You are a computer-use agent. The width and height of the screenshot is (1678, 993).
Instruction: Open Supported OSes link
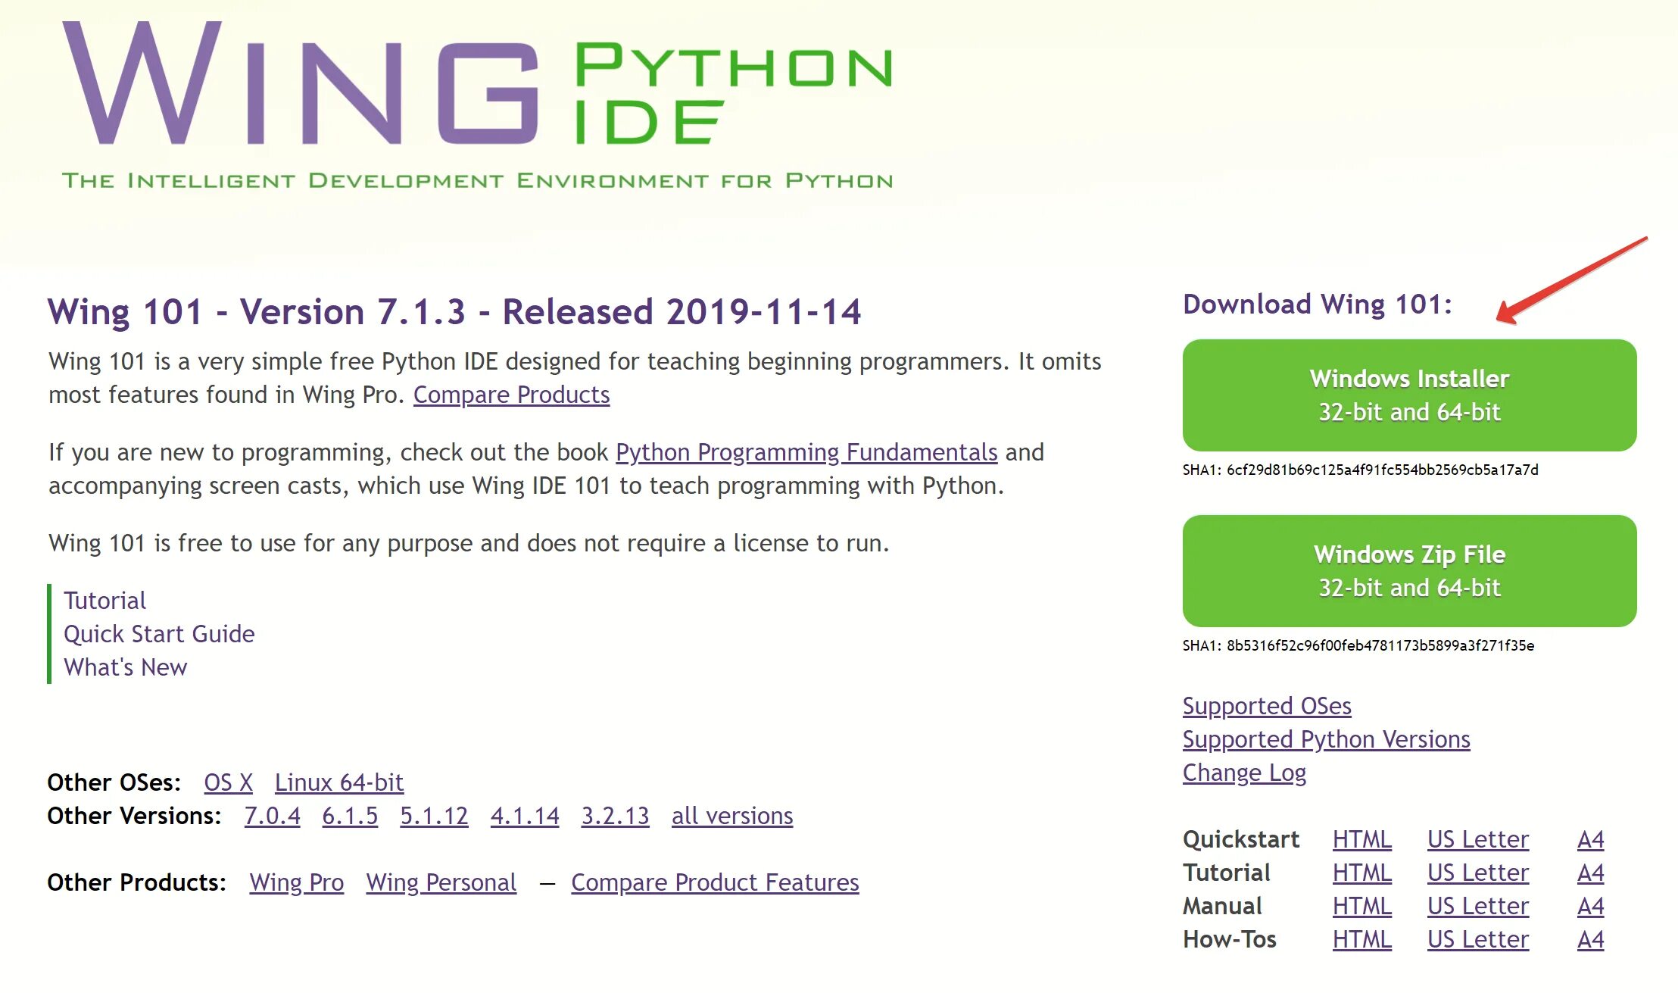pos(1267,706)
